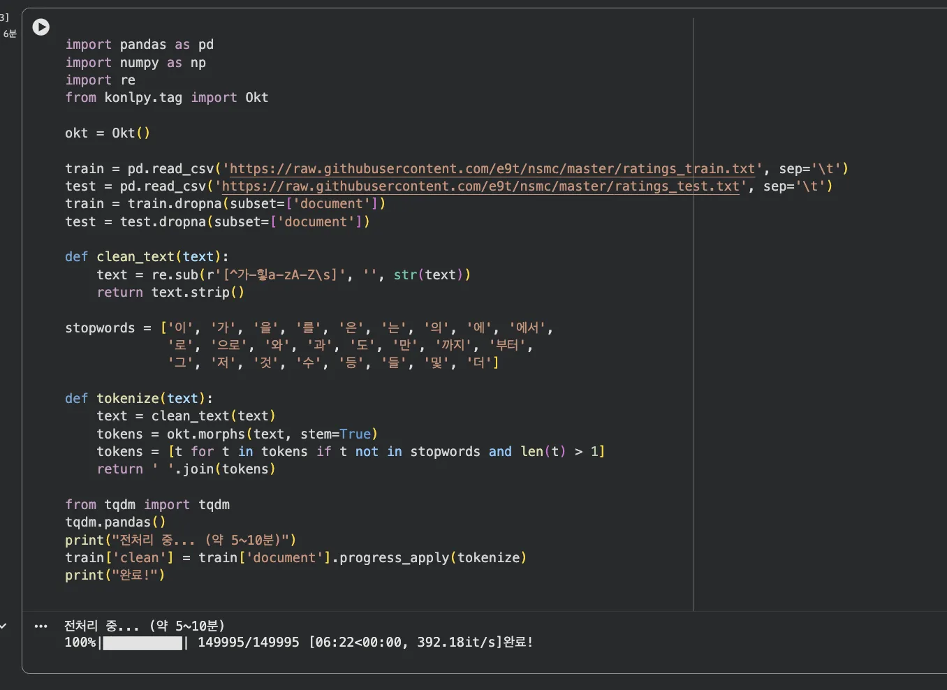This screenshot has height=690, width=947.
Task: Click the stopwords variable name
Action: tap(100, 328)
